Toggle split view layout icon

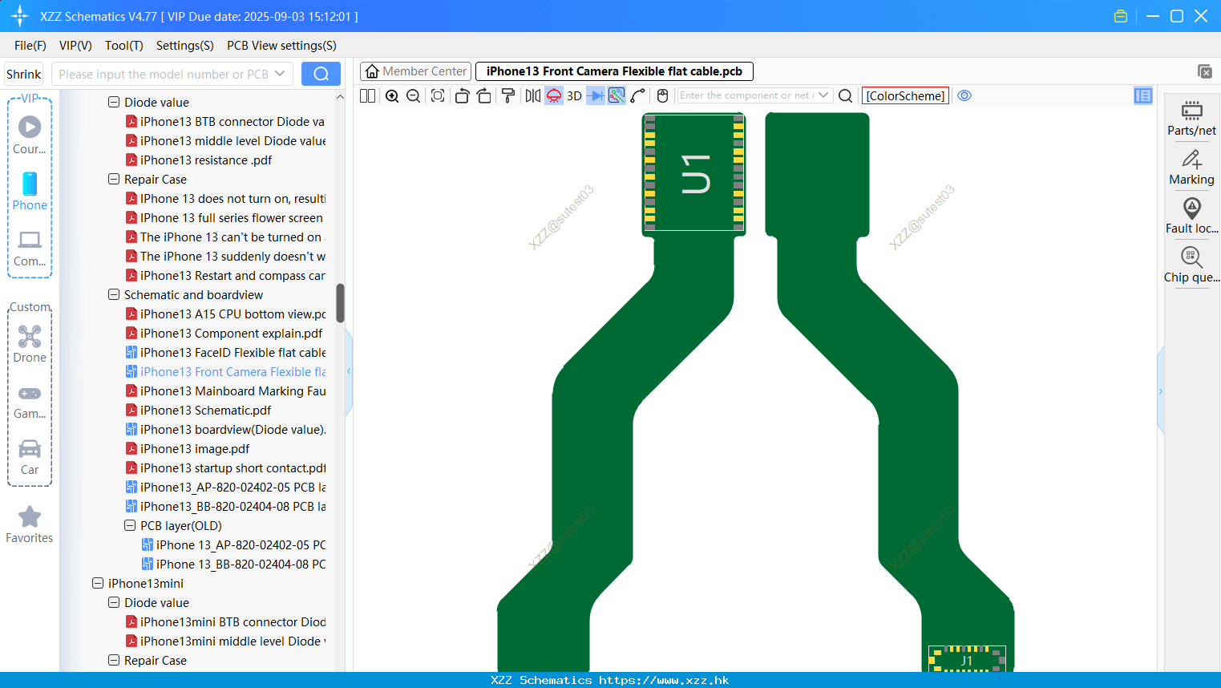click(x=367, y=95)
